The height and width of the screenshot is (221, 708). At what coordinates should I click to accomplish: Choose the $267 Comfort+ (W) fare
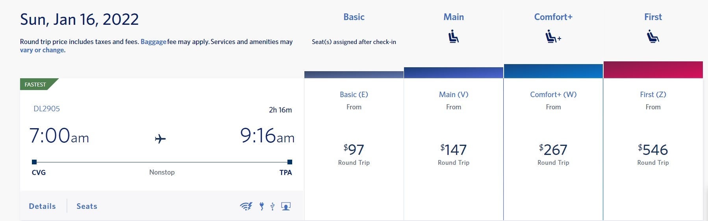(553, 150)
